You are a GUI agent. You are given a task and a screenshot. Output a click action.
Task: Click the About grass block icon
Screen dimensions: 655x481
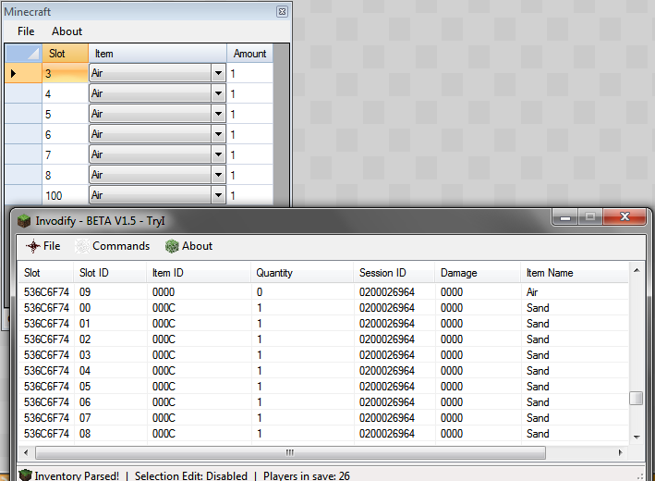click(172, 246)
